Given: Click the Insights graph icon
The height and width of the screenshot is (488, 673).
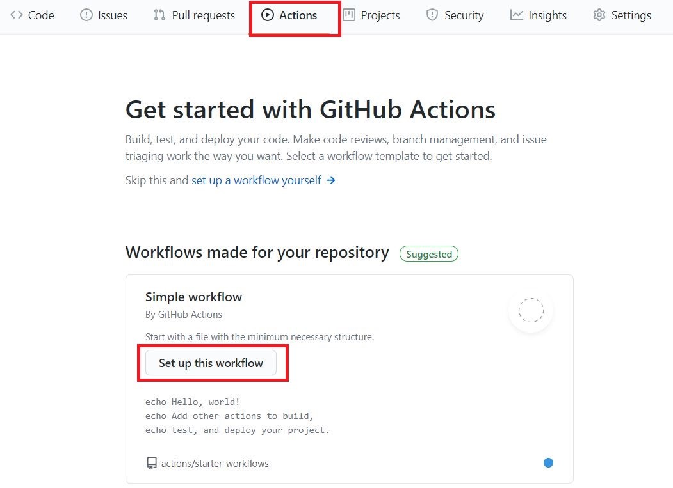Looking at the screenshot, I should click(x=516, y=15).
